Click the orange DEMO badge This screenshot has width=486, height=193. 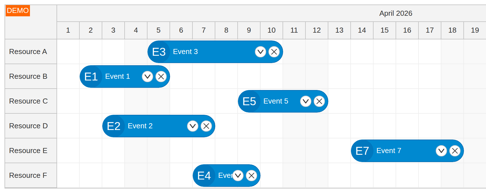pos(18,11)
